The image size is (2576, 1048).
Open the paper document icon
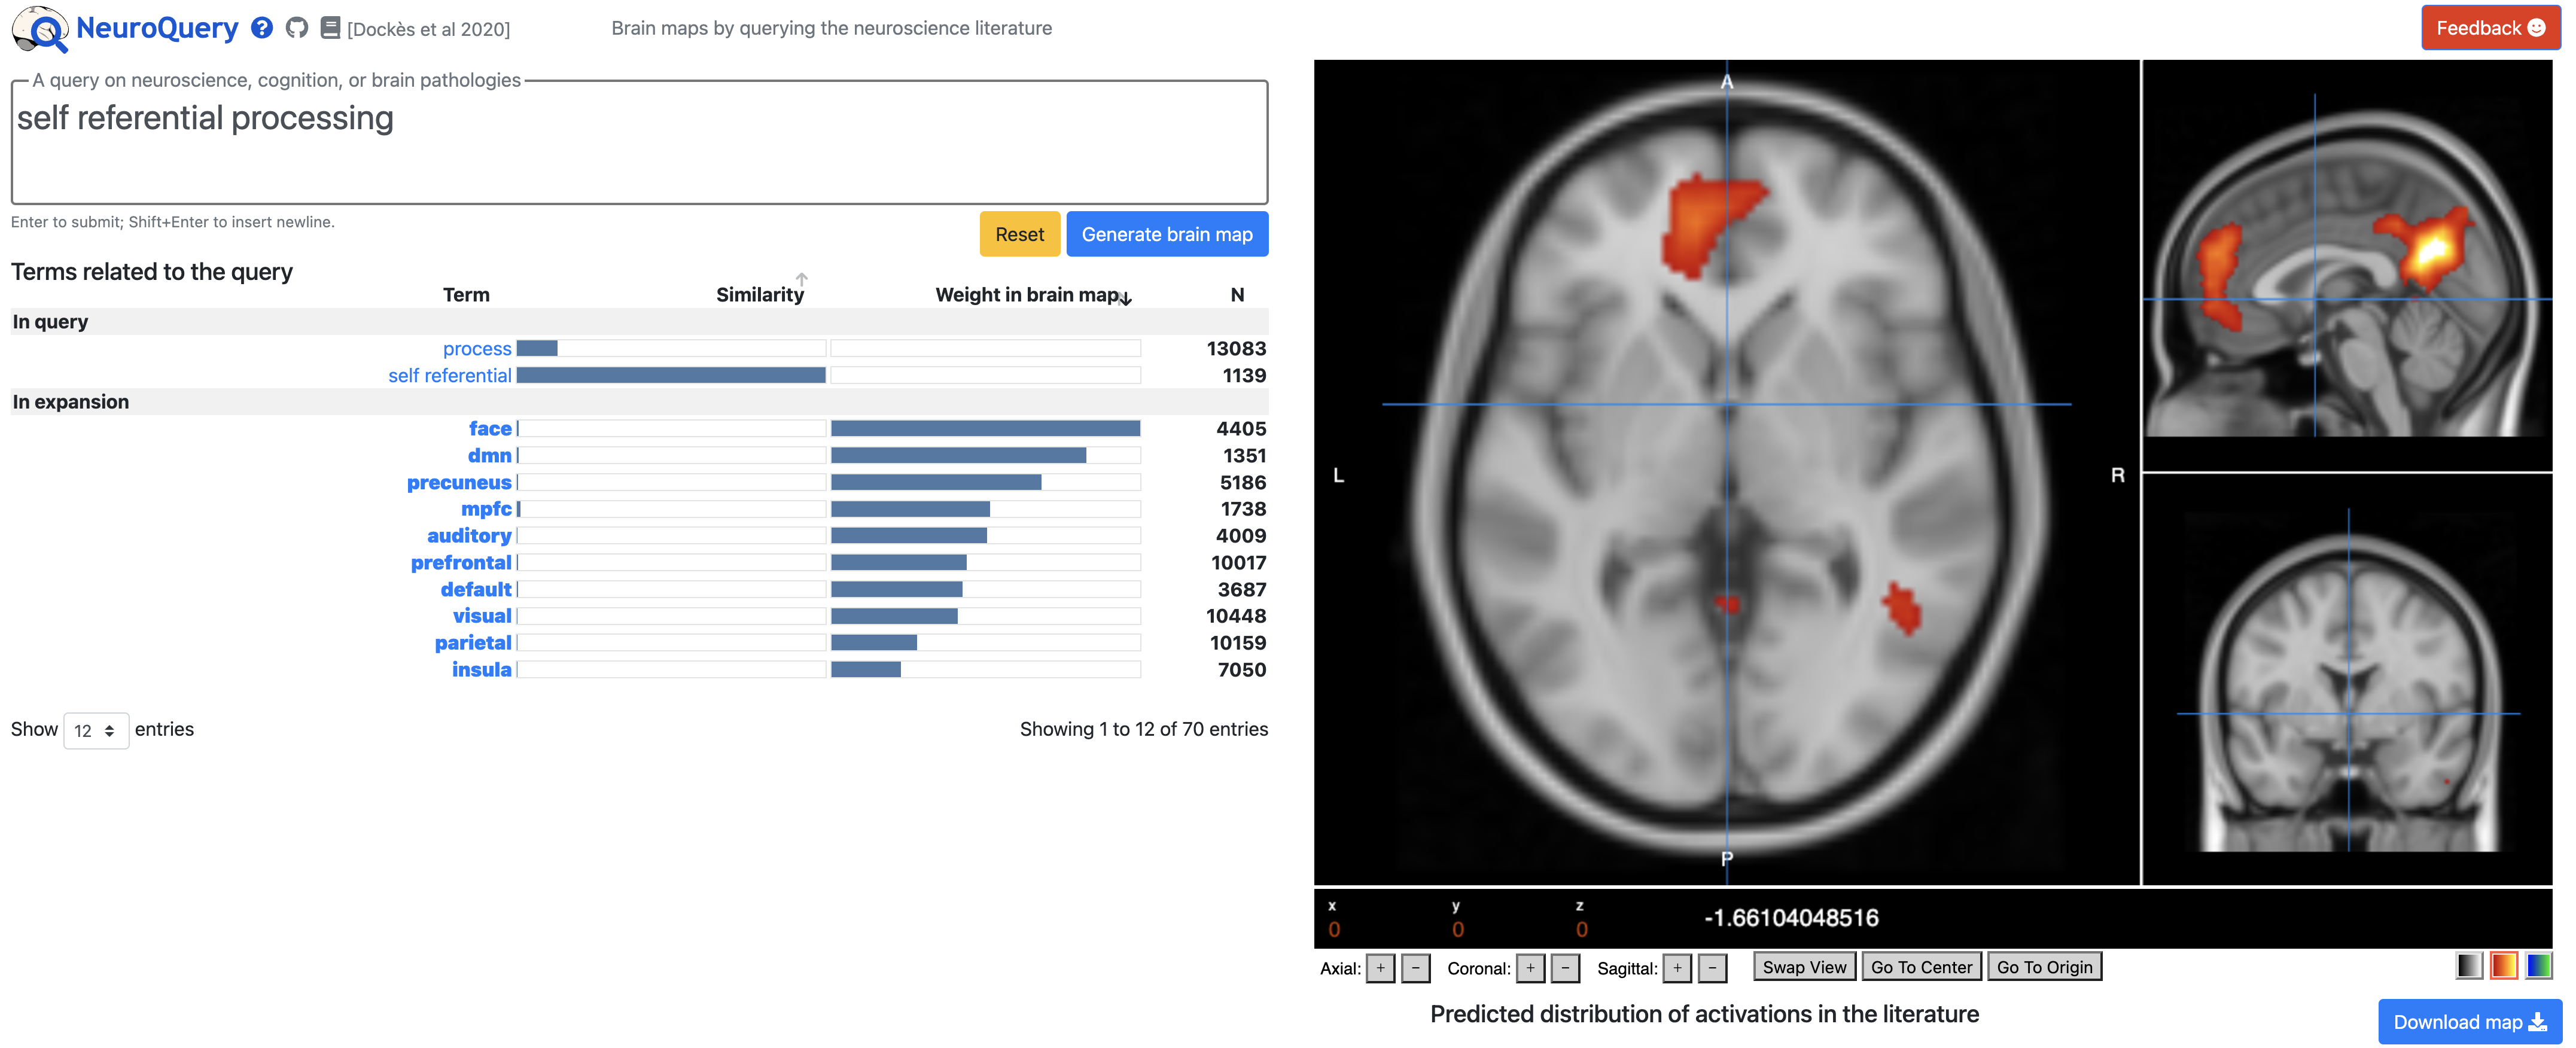point(330,28)
